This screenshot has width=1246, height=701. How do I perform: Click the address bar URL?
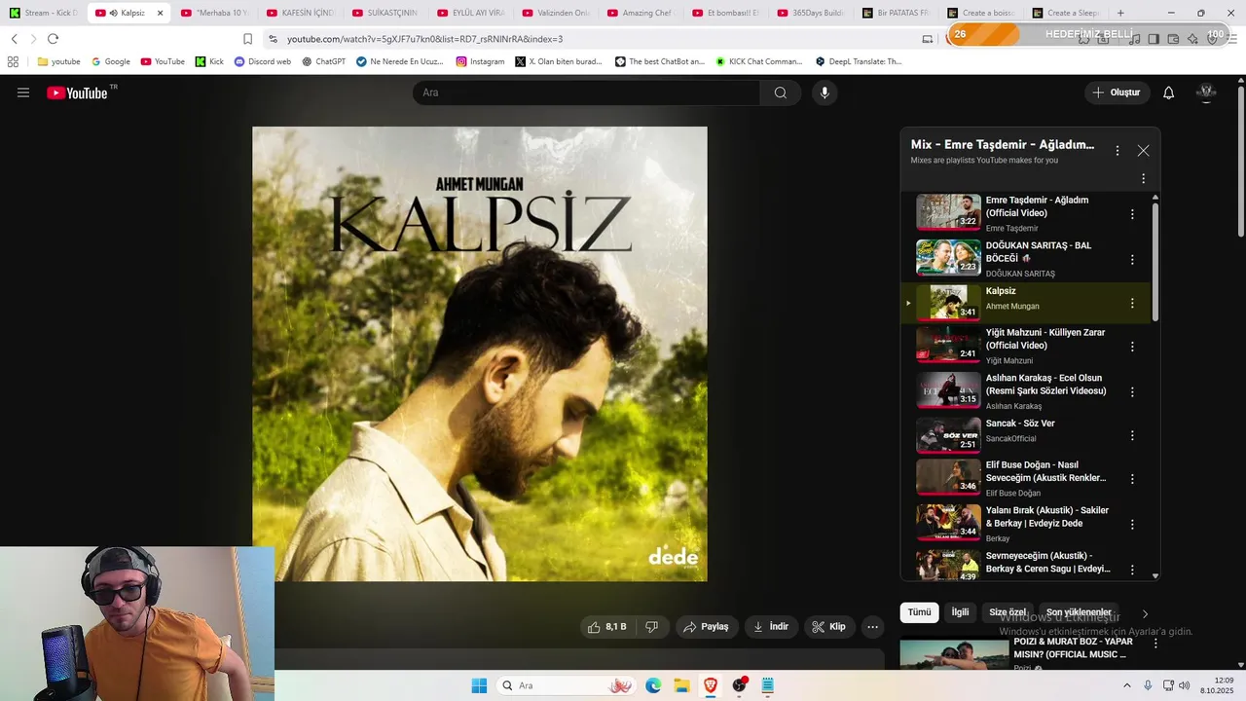(x=424, y=39)
